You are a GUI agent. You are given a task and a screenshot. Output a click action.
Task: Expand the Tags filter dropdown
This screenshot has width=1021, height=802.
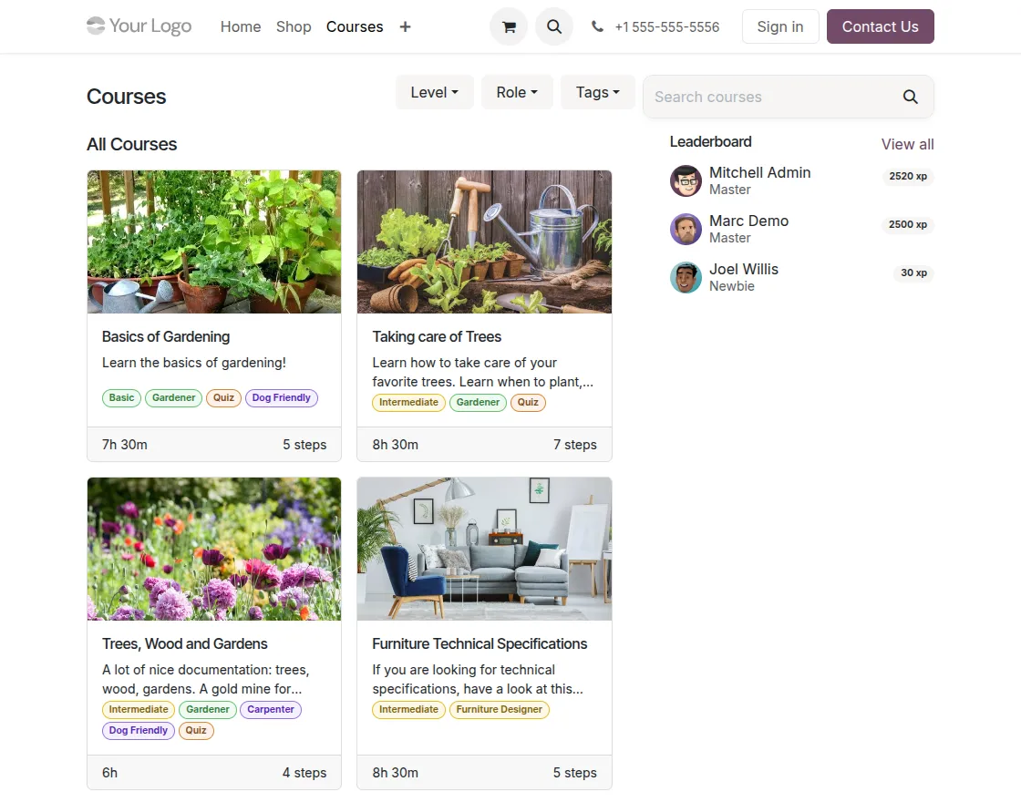pyautogui.click(x=597, y=92)
